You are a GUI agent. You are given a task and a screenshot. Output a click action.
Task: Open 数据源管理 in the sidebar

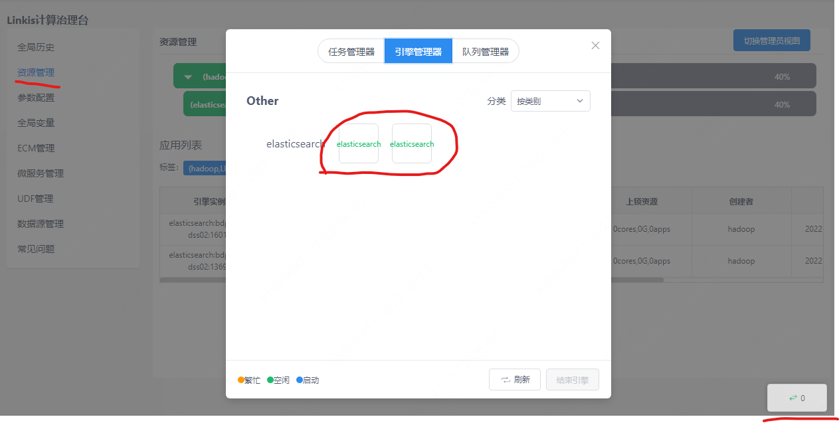[41, 224]
